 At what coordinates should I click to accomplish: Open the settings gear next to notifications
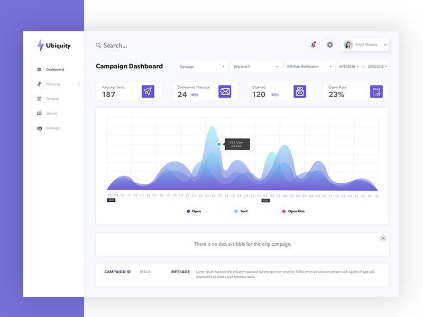click(329, 45)
